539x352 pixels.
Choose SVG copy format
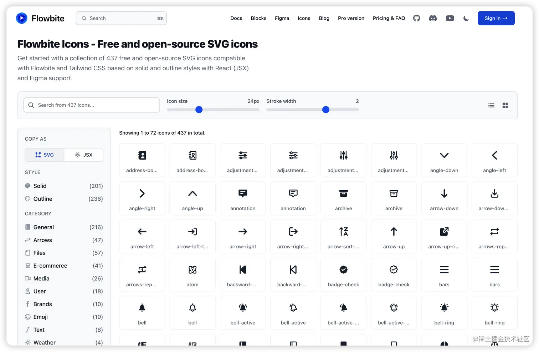pos(45,155)
